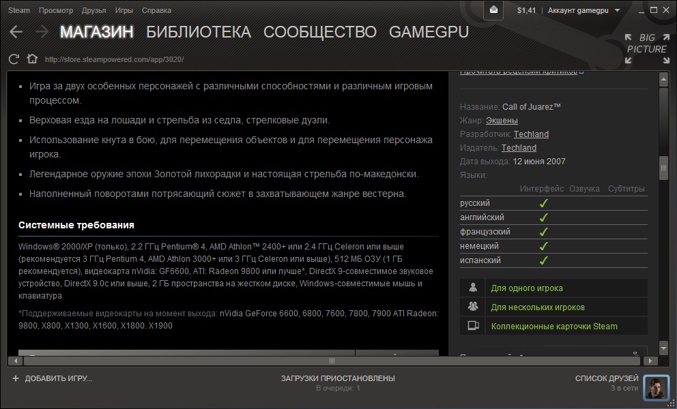Viewport: 677px width, 409px height.
Task: Expand the Аккаунт gamegpu dropdown arrow
Action: [618, 10]
